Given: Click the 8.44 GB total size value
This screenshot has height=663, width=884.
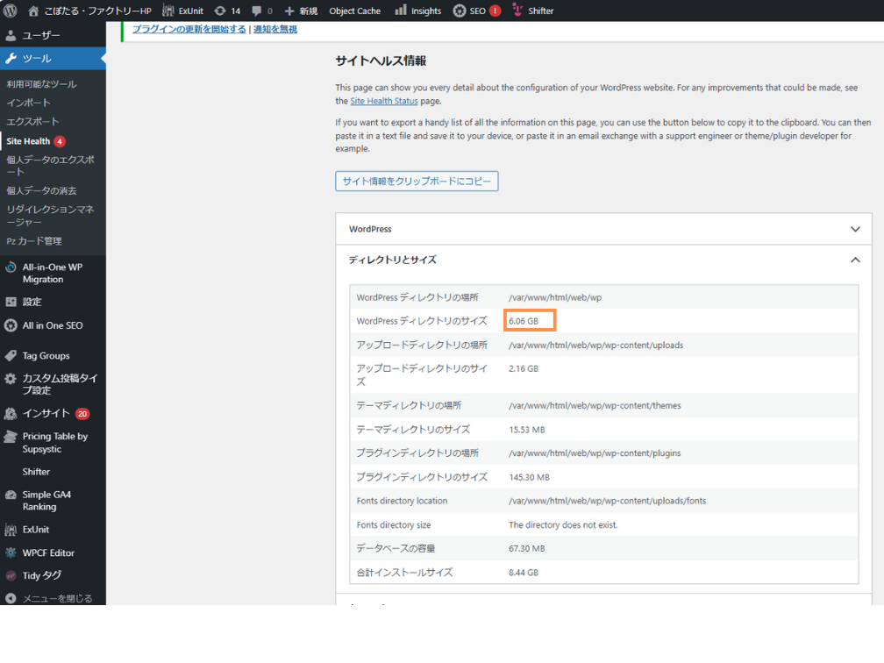Looking at the screenshot, I should coord(524,572).
